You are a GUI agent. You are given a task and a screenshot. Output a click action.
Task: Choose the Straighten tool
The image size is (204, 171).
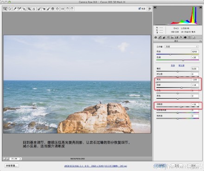pyautogui.click(x=34, y=9)
